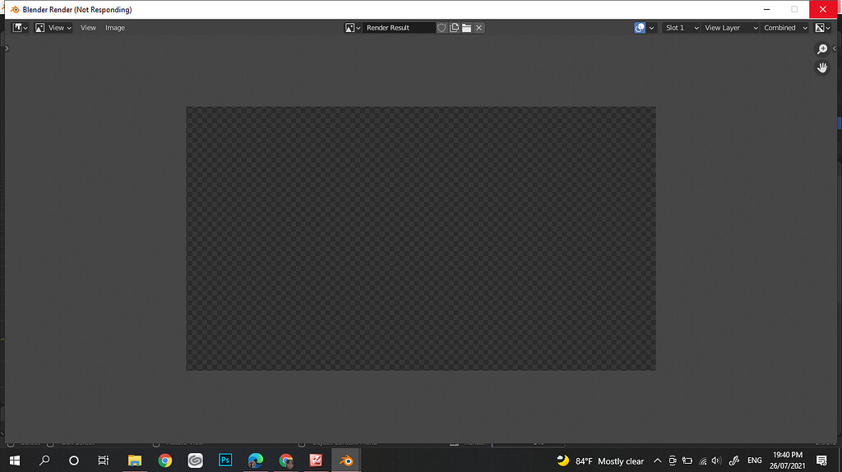Viewport: 842px width, 472px height.
Task: Open the second Chrome profile taskbar icon
Action: [285, 461]
